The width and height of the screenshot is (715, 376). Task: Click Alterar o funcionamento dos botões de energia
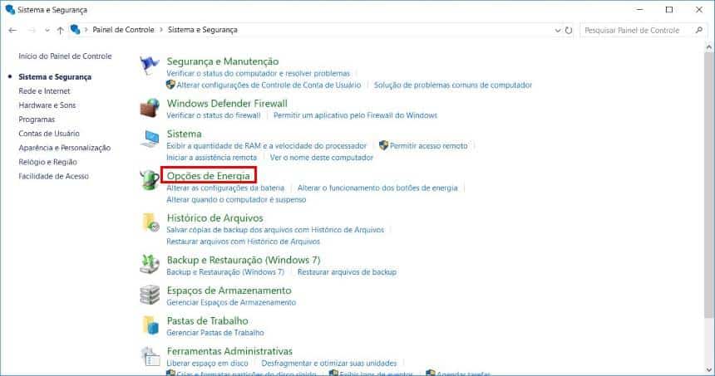click(377, 188)
